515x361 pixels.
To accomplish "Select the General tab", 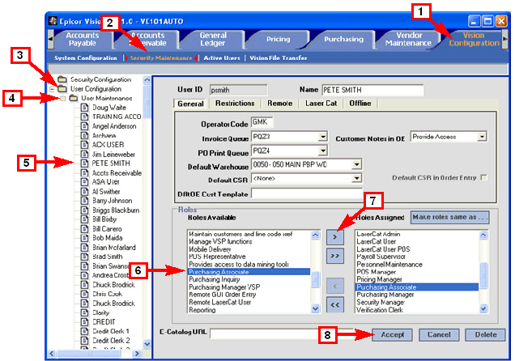I will 190,104.
